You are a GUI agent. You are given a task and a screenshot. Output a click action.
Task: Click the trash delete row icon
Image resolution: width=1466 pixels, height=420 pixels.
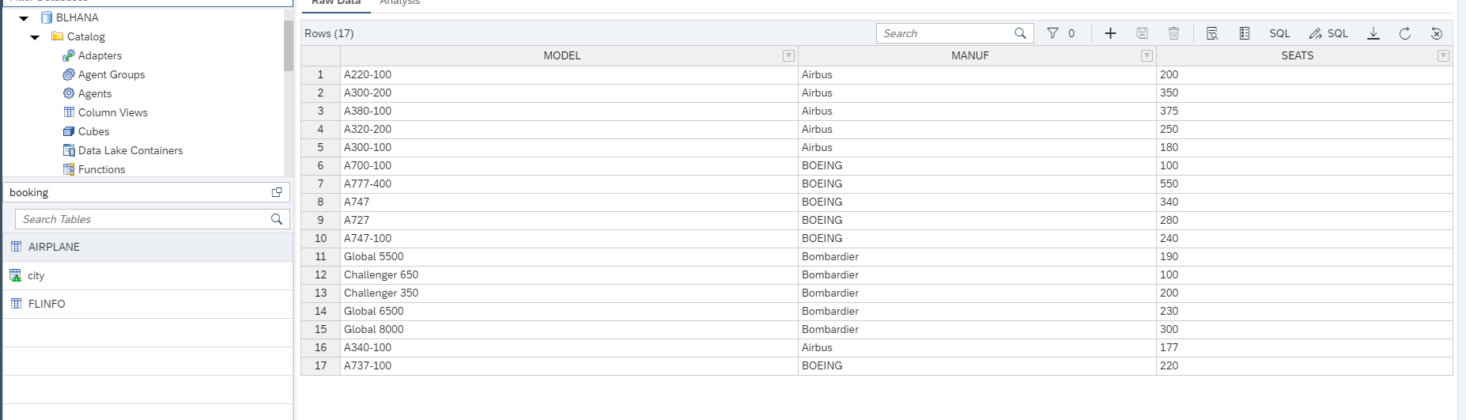(x=1173, y=33)
